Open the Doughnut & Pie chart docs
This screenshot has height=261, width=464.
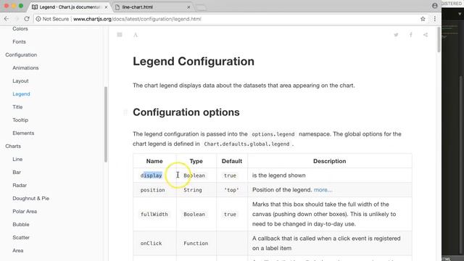point(30,198)
